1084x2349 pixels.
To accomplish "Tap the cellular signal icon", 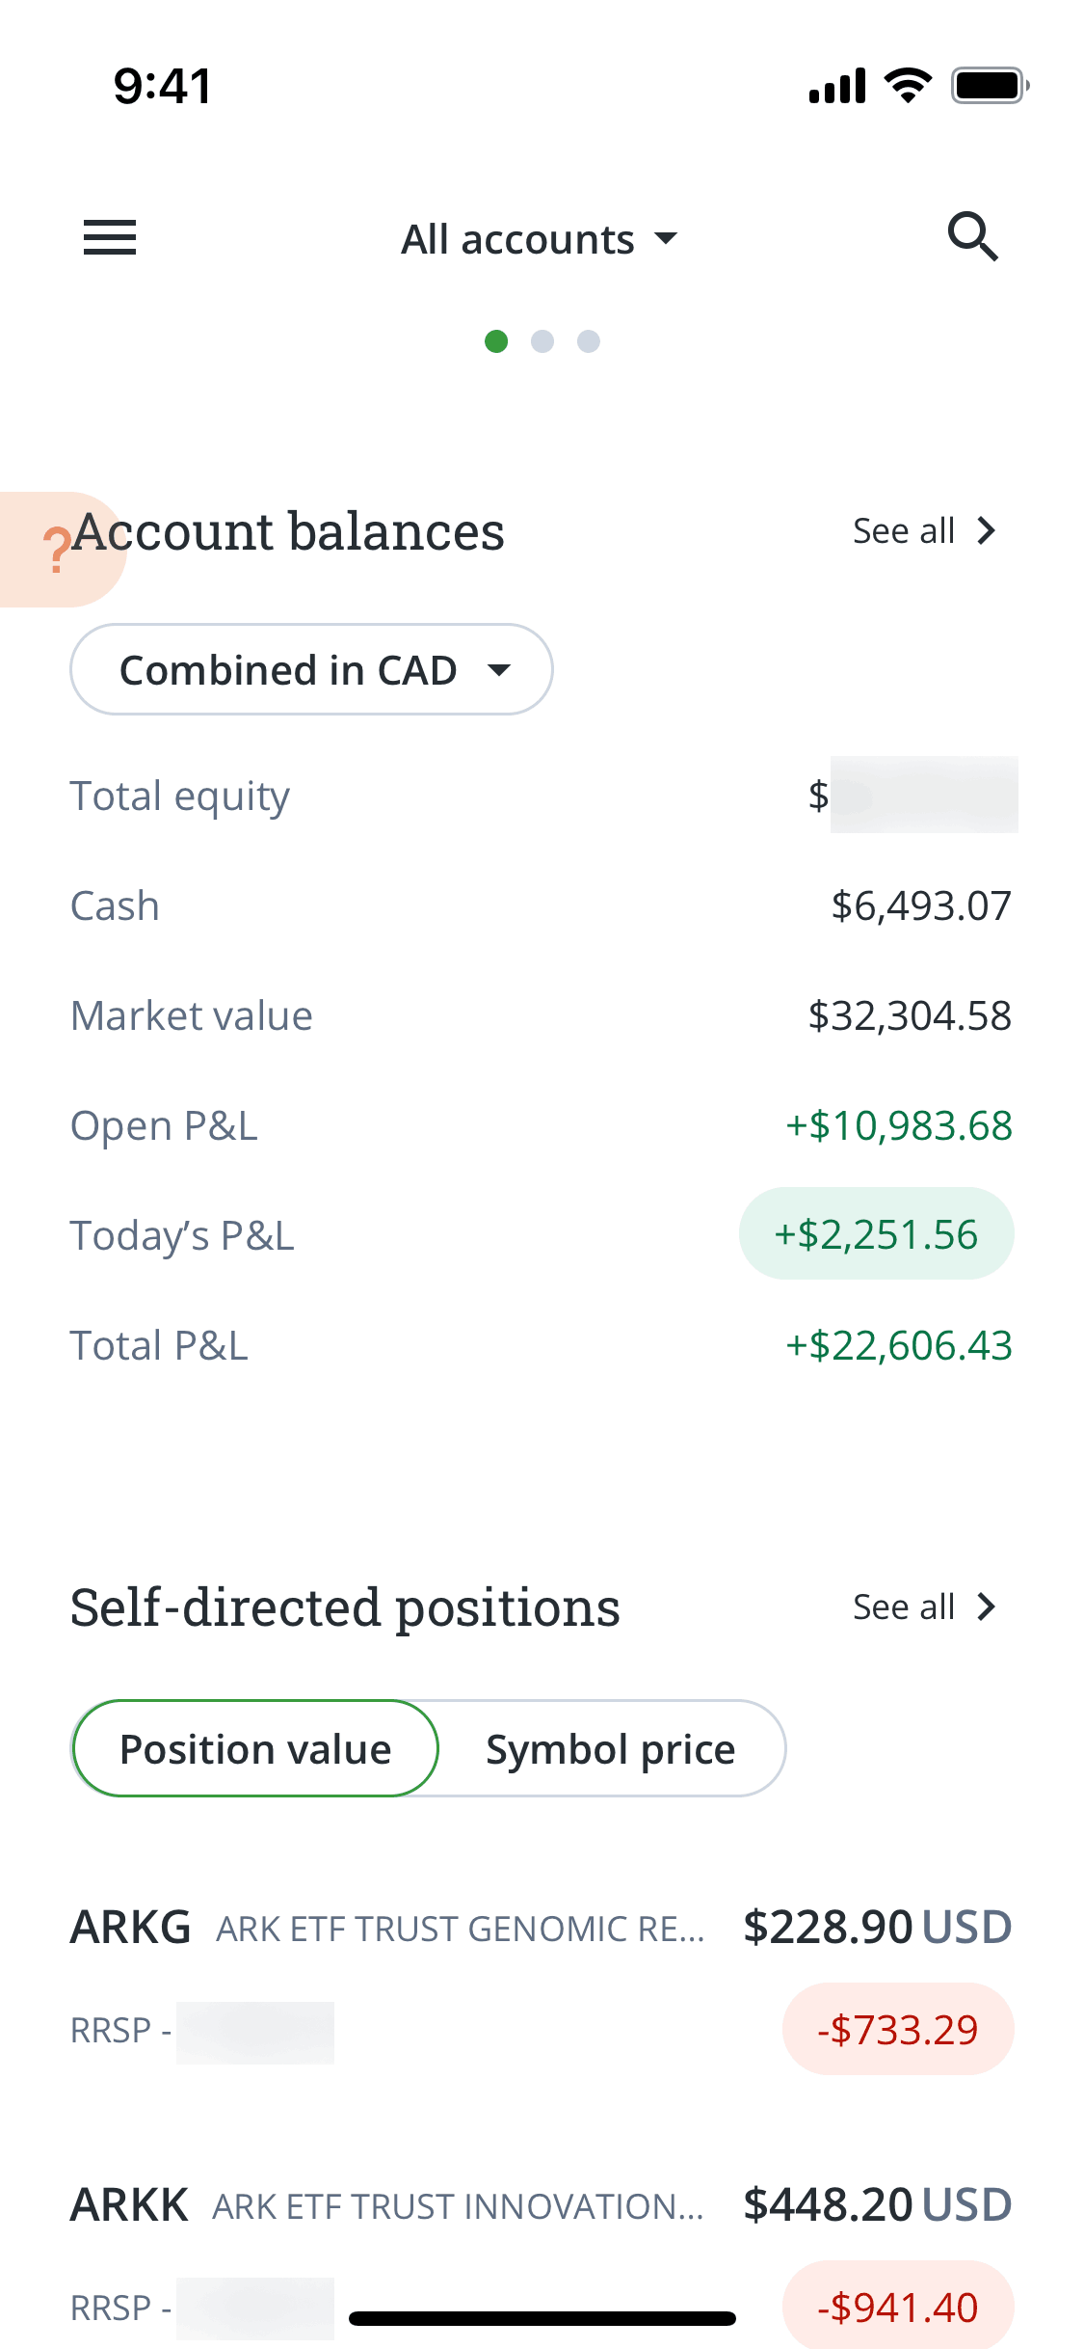I will (x=836, y=85).
